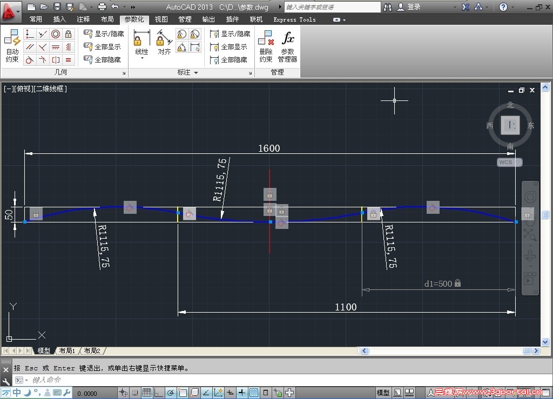This screenshot has height=399, width=553.
Task: Open the AutoCAD application menu dropdown
Action: 11,11
